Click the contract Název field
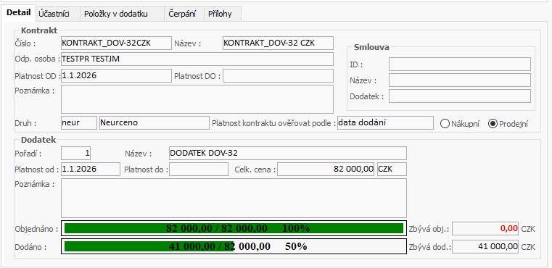 278,43
